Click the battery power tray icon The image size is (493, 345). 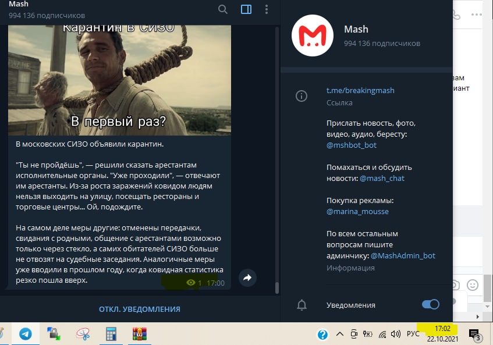tap(367, 334)
